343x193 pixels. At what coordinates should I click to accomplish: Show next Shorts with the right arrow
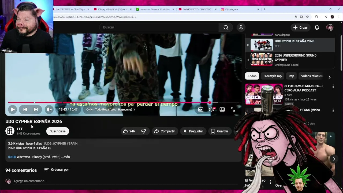pyautogui.click(x=334, y=159)
